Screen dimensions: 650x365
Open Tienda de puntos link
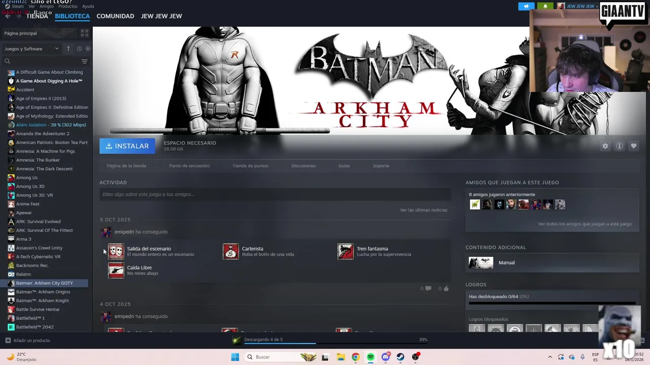250,166
